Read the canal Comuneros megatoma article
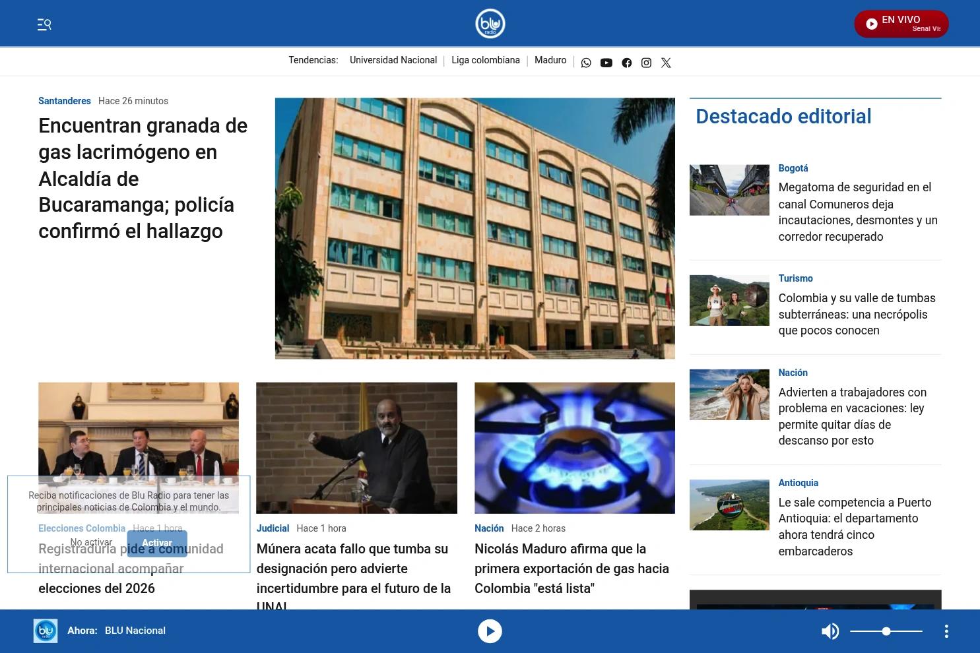 858,212
